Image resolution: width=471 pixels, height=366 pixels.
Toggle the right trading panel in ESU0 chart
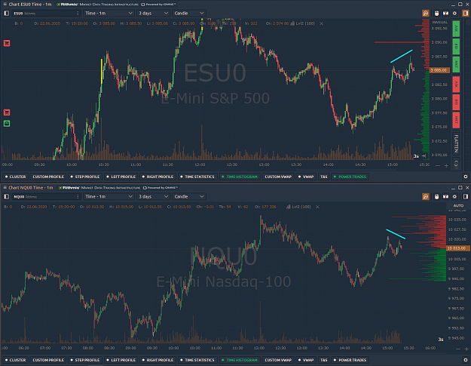coord(466,14)
